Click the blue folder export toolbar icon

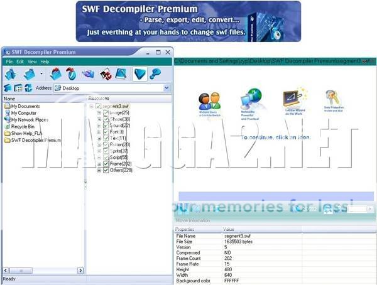(30, 74)
